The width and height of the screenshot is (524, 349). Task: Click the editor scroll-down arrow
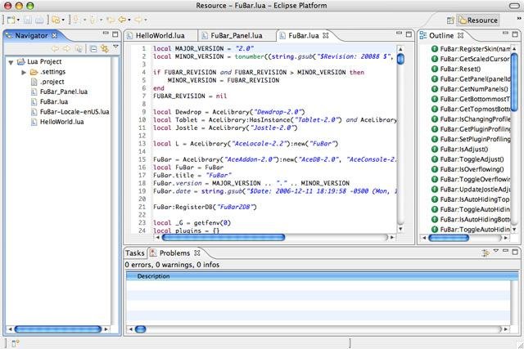tap(400, 229)
